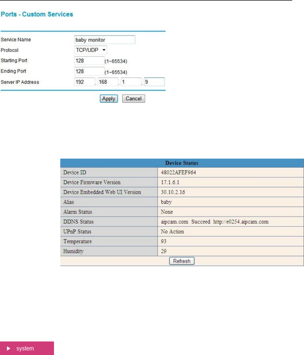Click the Ports - Custom Services heading

coord(37,14)
